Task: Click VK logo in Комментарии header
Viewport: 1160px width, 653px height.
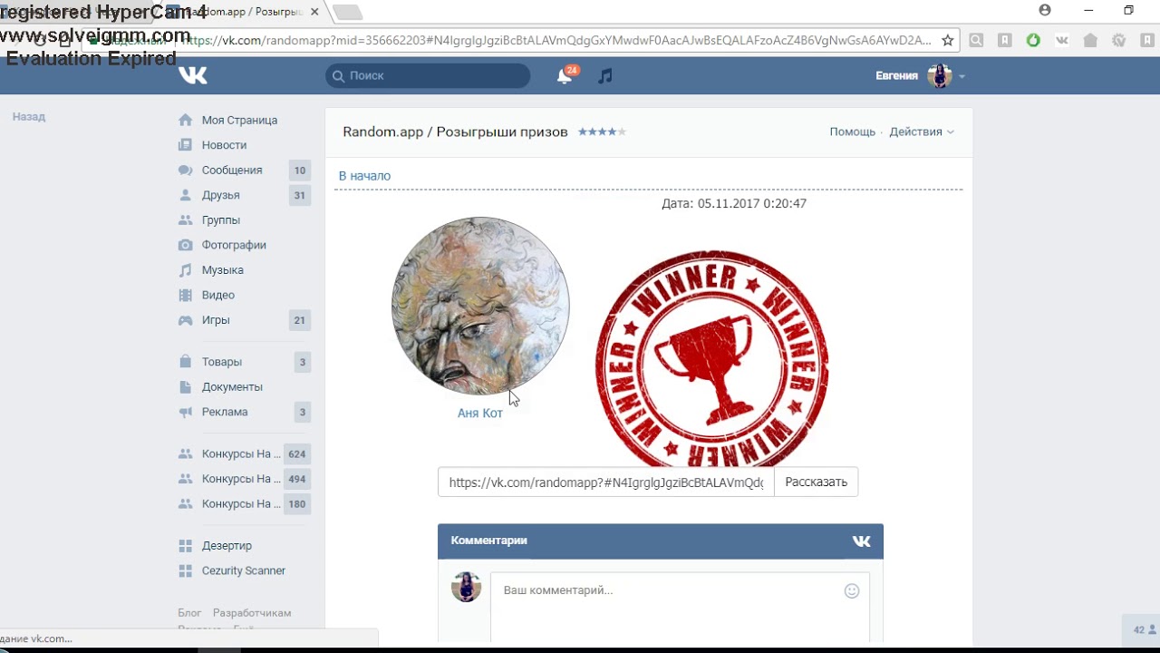Action: 862,541
